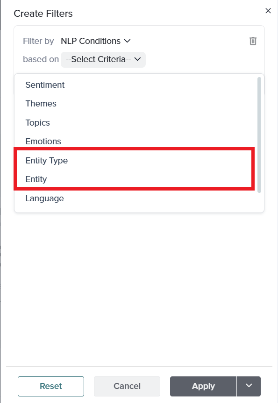Open the --Select Criteria-- combo box
This screenshot has height=403, width=278.
103,60
